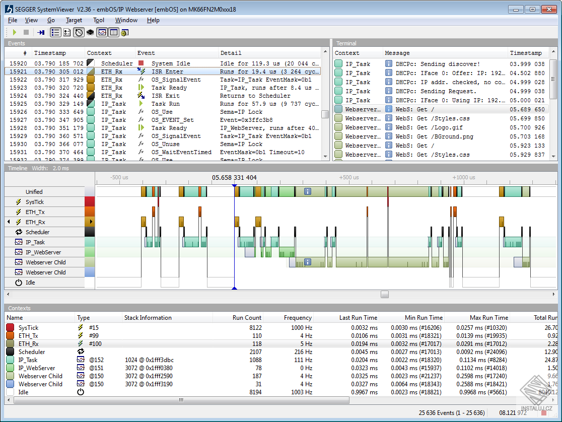Click the Task Run icon, row 15925
The width and height of the screenshot is (562, 422).
141,104
